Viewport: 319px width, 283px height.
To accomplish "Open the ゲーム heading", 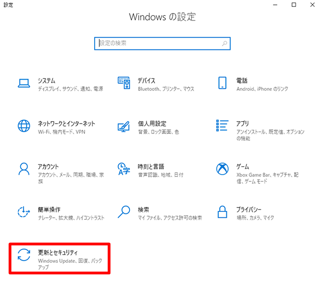I will click(x=242, y=167).
